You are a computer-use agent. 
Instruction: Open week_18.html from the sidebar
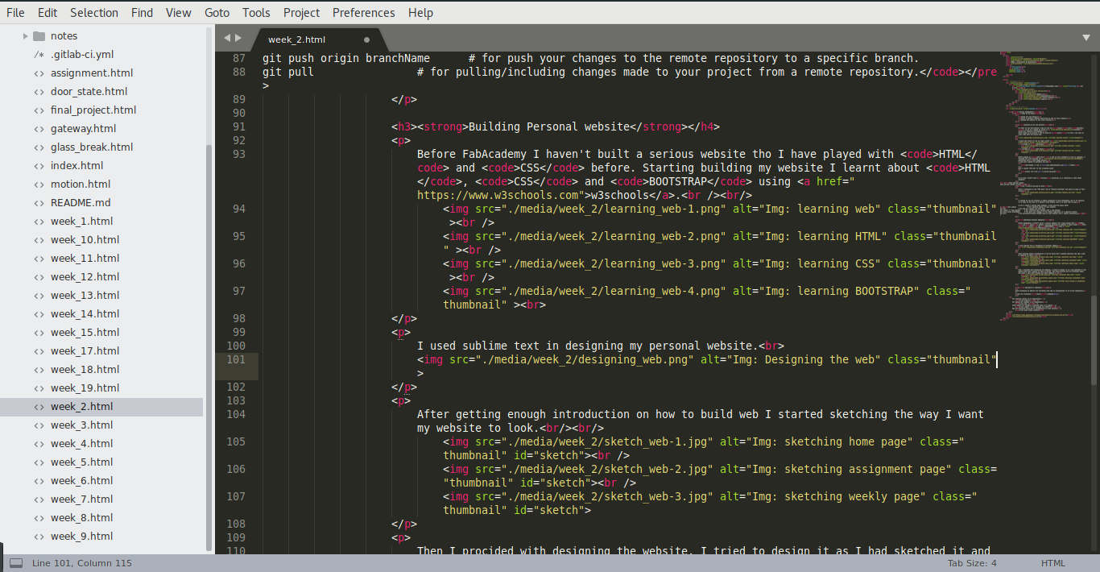coord(85,369)
